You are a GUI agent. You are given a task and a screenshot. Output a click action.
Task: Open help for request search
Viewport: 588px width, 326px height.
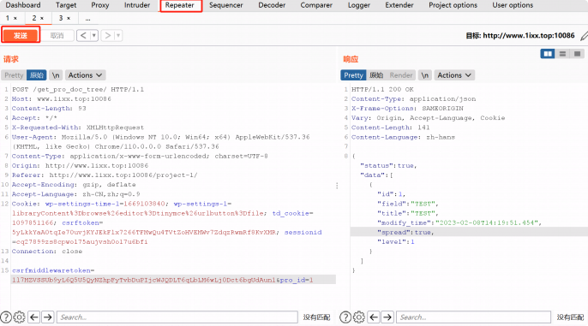[6, 317]
